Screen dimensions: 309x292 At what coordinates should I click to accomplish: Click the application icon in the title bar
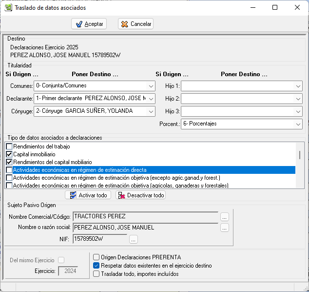8,7
